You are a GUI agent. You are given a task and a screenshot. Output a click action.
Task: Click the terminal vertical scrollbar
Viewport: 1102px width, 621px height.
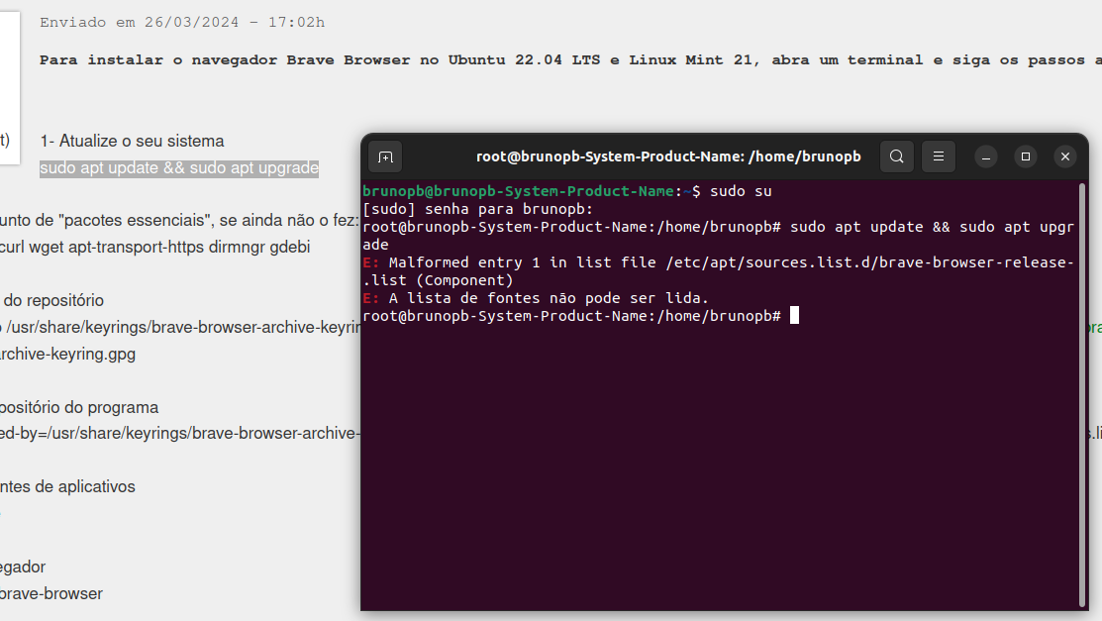point(1081,394)
